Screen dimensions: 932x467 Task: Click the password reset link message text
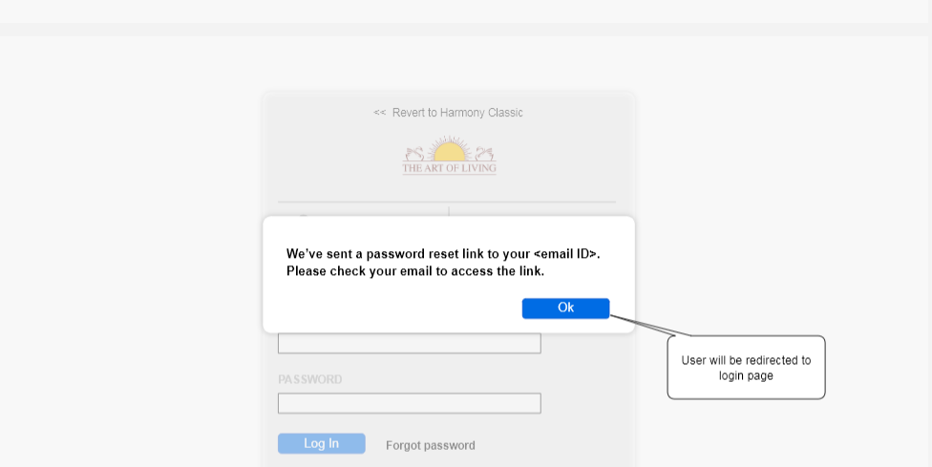tap(443, 254)
